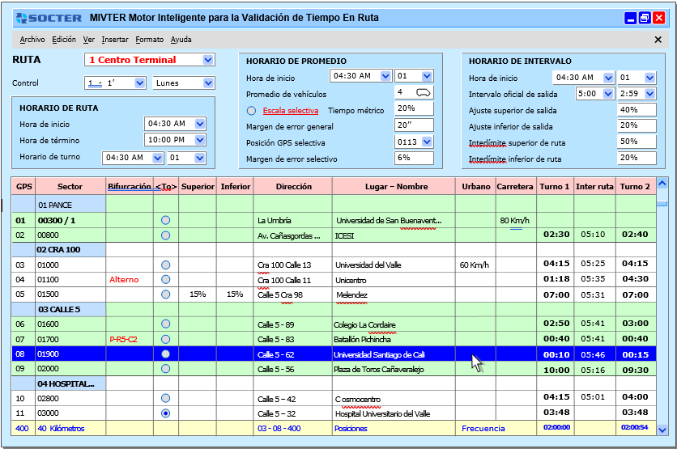
Task: Click the Turno 1 column header
Action: coord(555,186)
